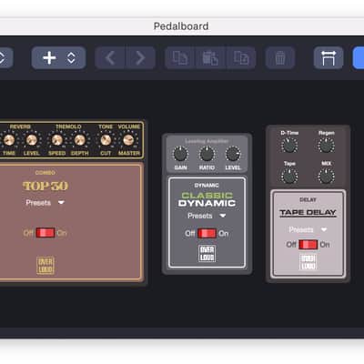Click the Tape Delay MIX knob
Viewport: 364px width, 364px height.
pos(327,176)
